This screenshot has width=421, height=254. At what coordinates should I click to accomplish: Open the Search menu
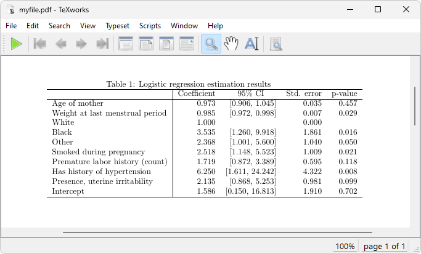coord(59,26)
